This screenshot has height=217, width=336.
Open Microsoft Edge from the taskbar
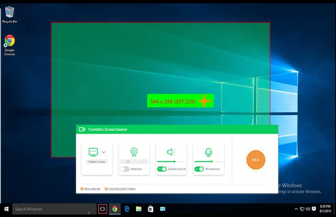(x=127, y=209)
